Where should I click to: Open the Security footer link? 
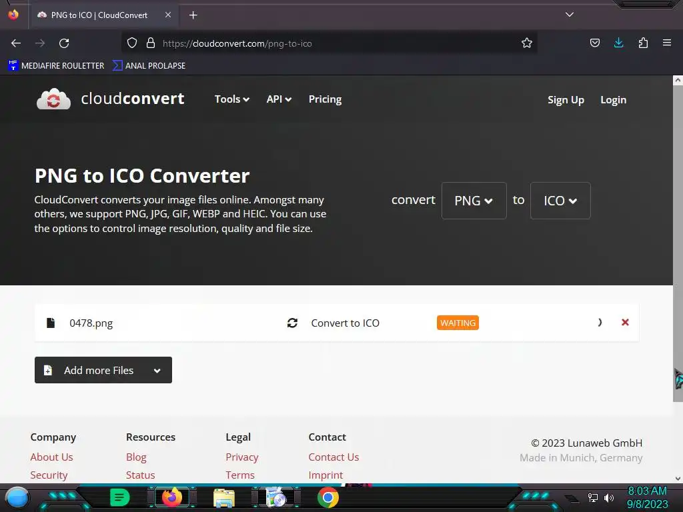(x=49, y=475)
